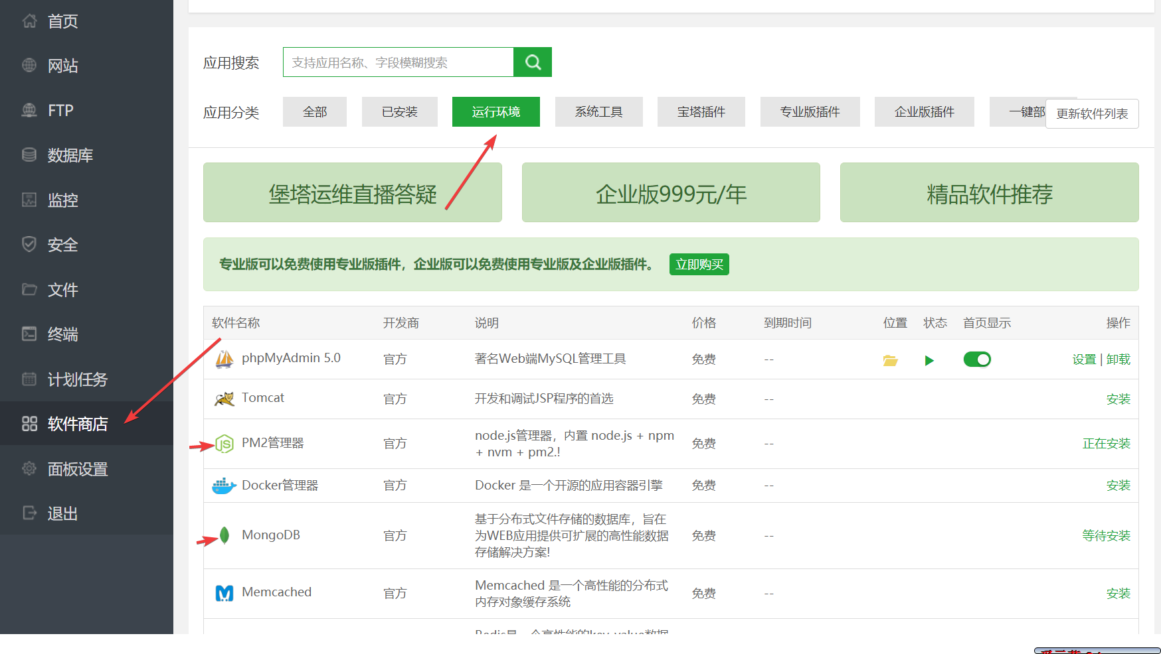1161x654 pixels.
Task: Click the 监控 monitor icon
Action: pyautogui.click(x=29, y=200)
